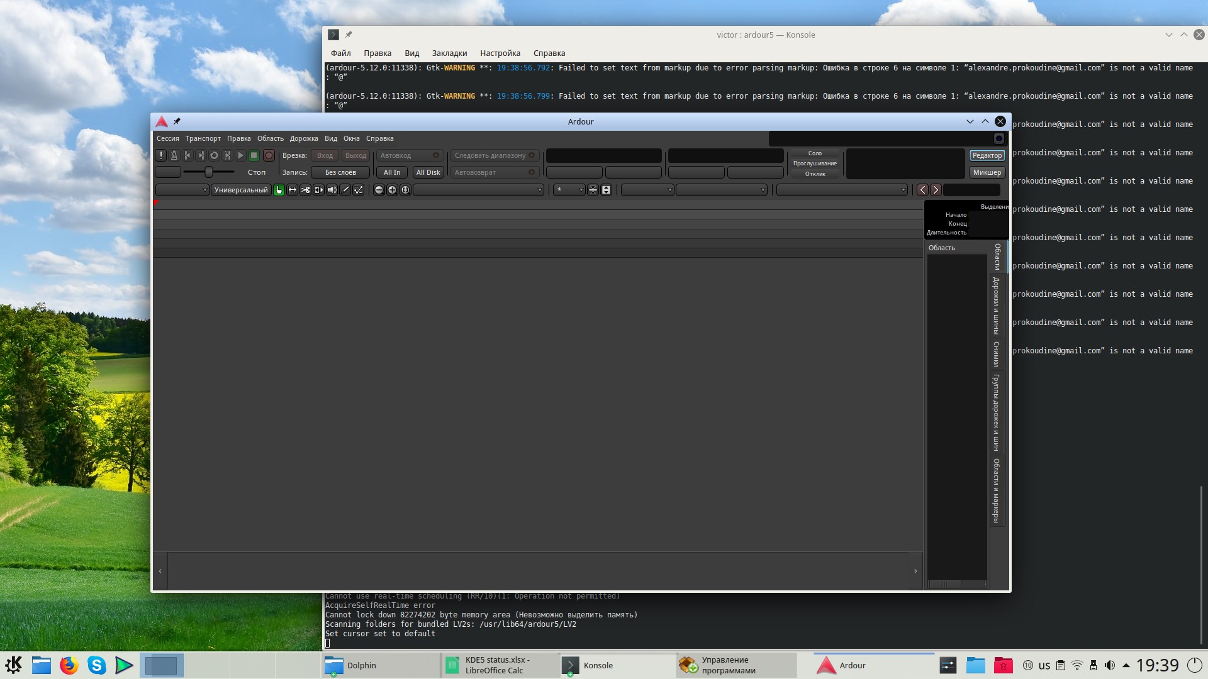Screen dimensions: 1208x679
Task: Select the Cut scissors tool
Action: click(x=306, y=190)
